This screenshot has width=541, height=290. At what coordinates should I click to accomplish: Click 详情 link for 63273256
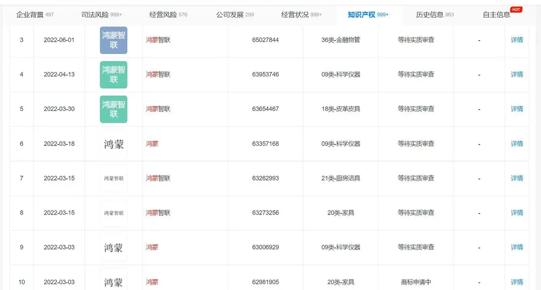click(516, 213)
